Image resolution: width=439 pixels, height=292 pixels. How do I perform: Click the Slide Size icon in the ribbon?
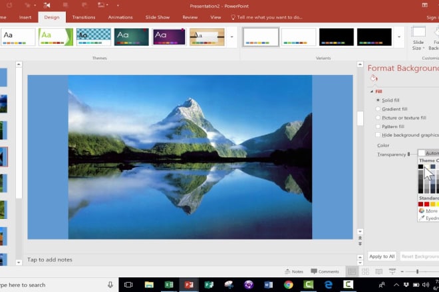coord(418,32)
